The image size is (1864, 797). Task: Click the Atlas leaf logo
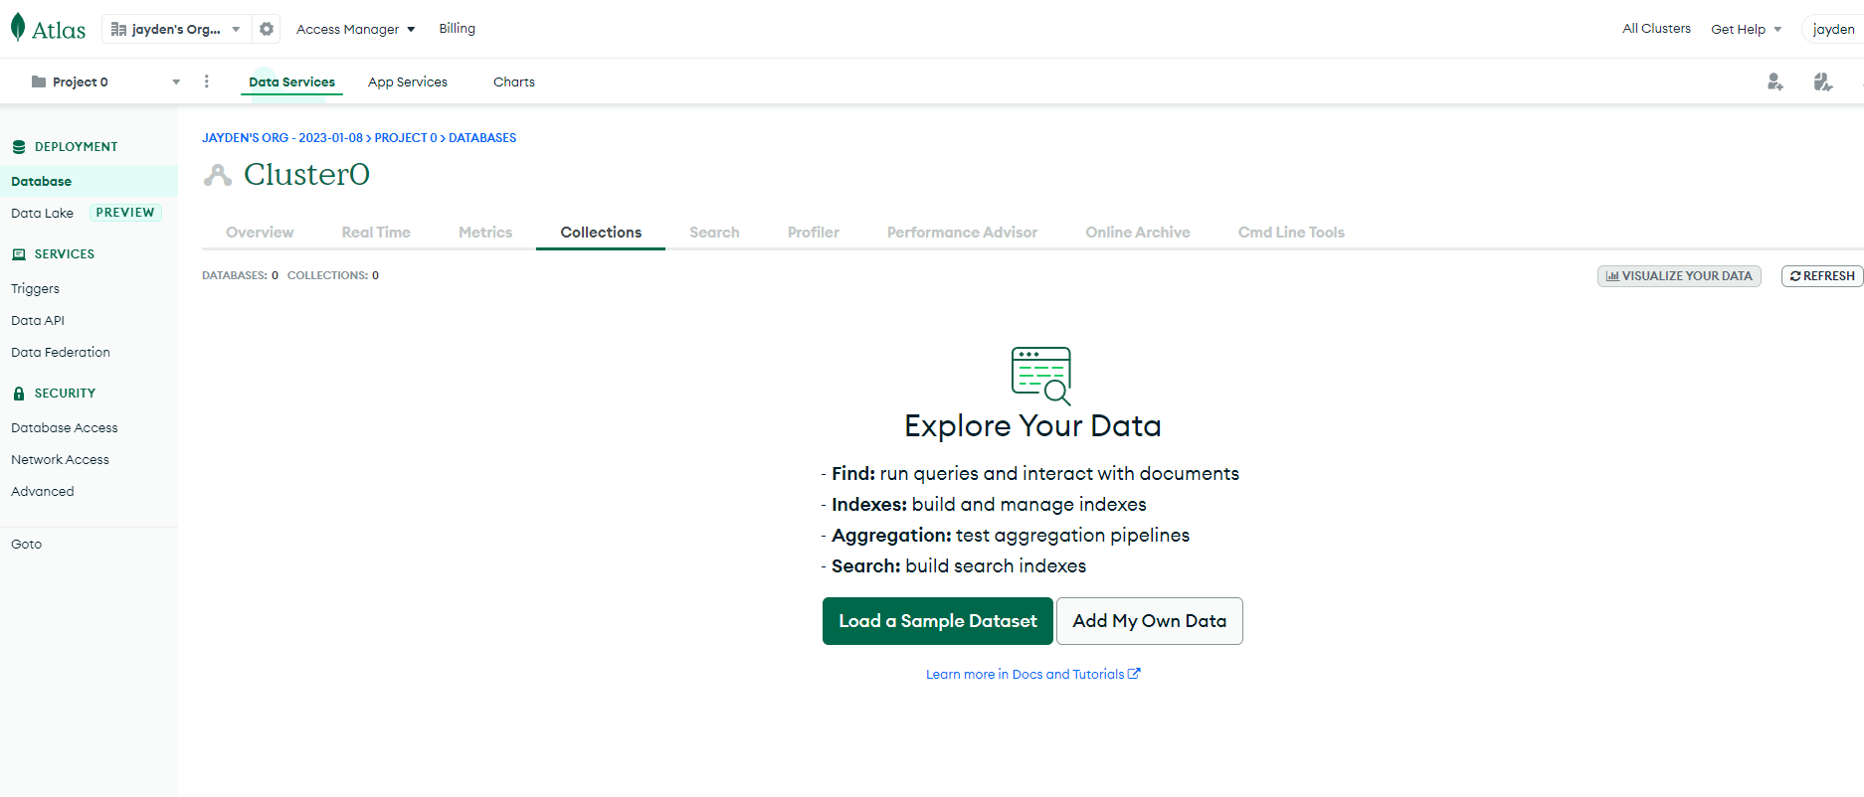click(x=18, y=28)
